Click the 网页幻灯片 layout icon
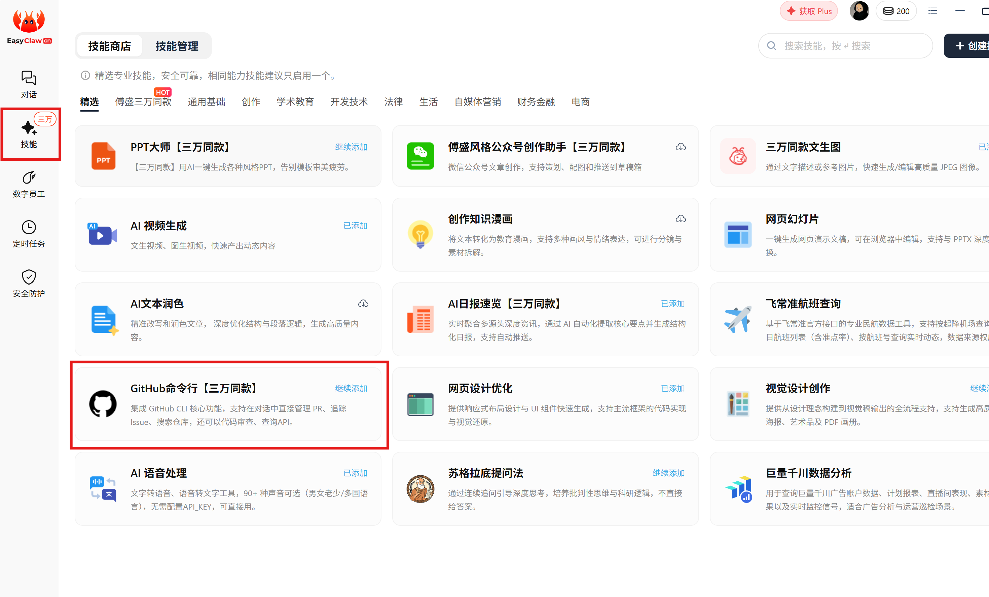Image resolution: width=989 pixels, height=597 pixels. click(738, 234)
